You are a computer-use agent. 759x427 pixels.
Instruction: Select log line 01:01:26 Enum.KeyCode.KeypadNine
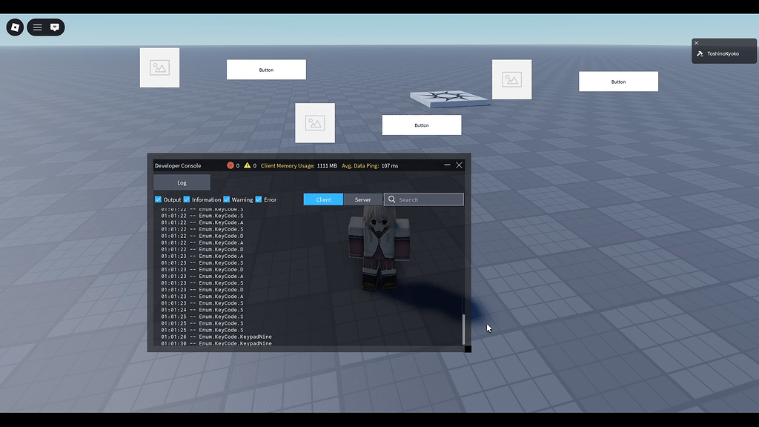pos(216,337)
